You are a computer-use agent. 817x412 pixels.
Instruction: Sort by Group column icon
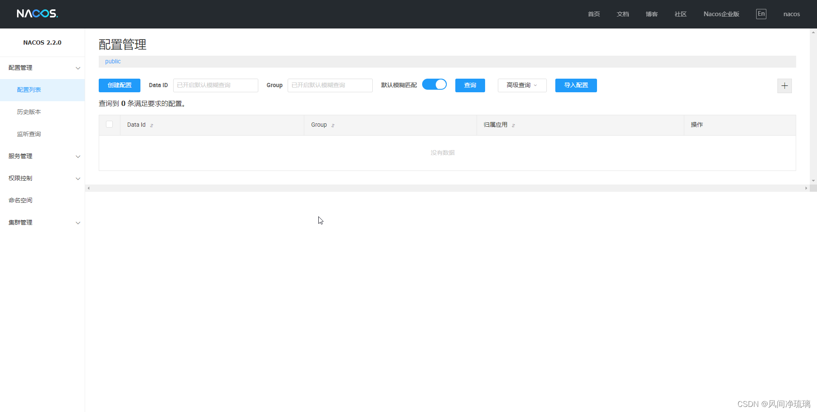333,125
